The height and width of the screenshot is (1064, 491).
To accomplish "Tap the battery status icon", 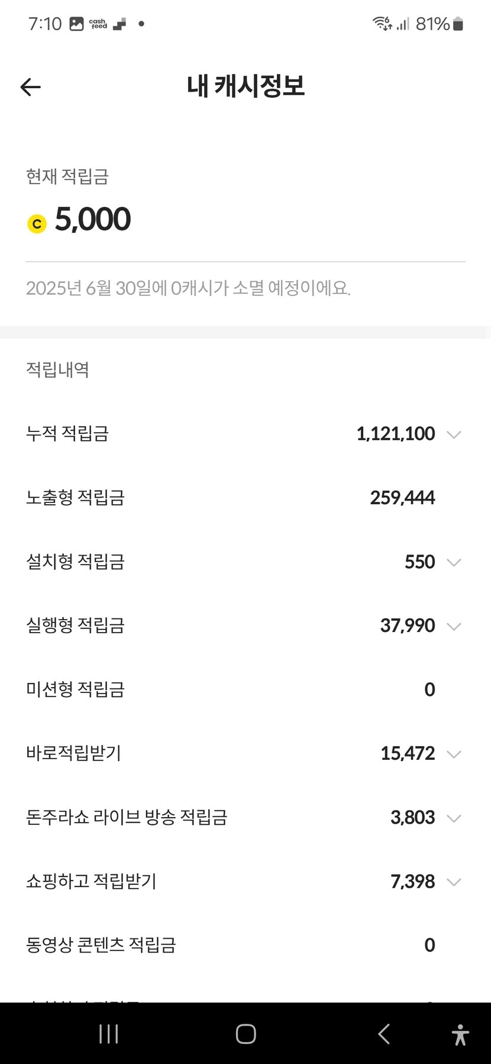I will pyautogui.click(x=458, y=24).
